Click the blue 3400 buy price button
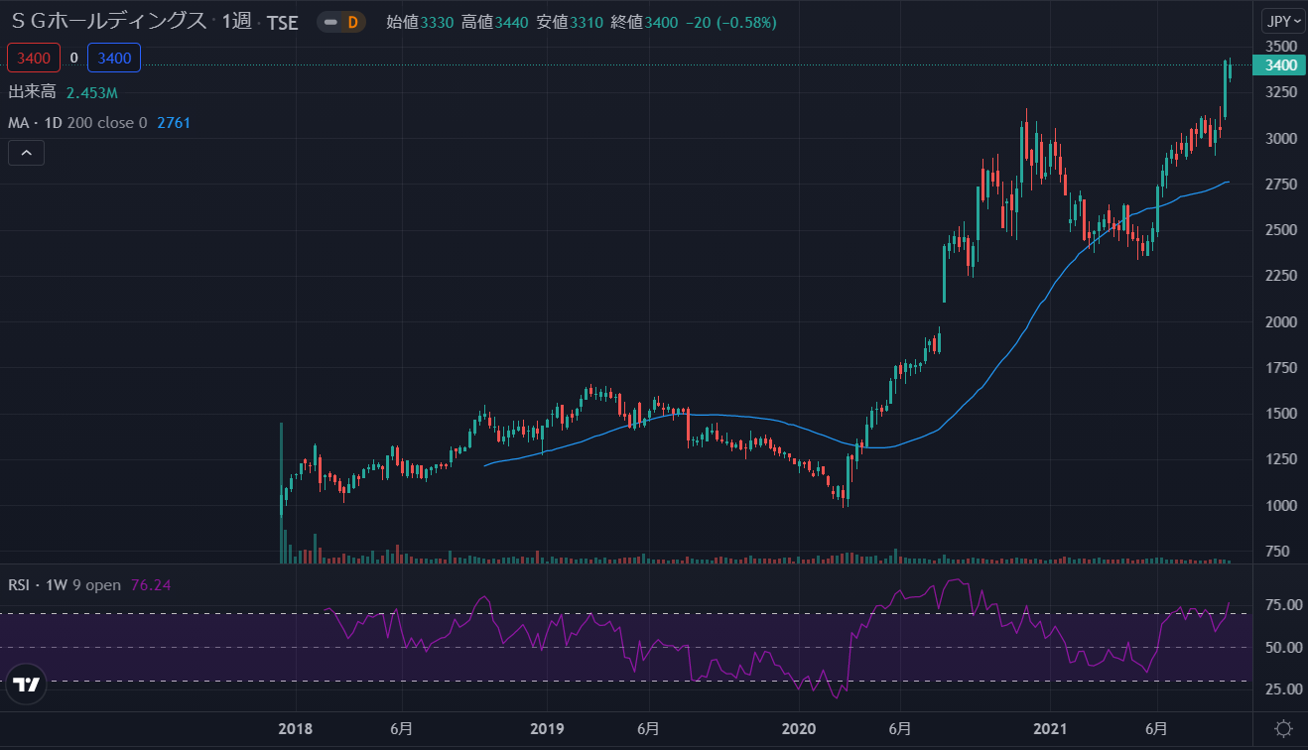Viewport: 1308px width, 750px height. [x=114, y=59]
